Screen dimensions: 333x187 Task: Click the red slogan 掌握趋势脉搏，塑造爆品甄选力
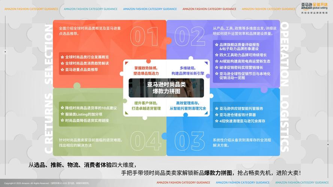(x=146, y=71)
